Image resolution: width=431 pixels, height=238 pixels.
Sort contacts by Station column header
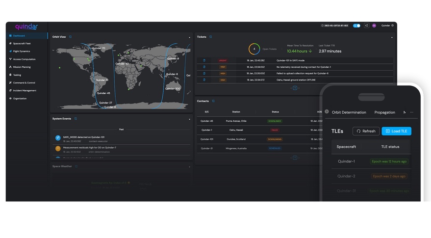[x=236, y=112]
